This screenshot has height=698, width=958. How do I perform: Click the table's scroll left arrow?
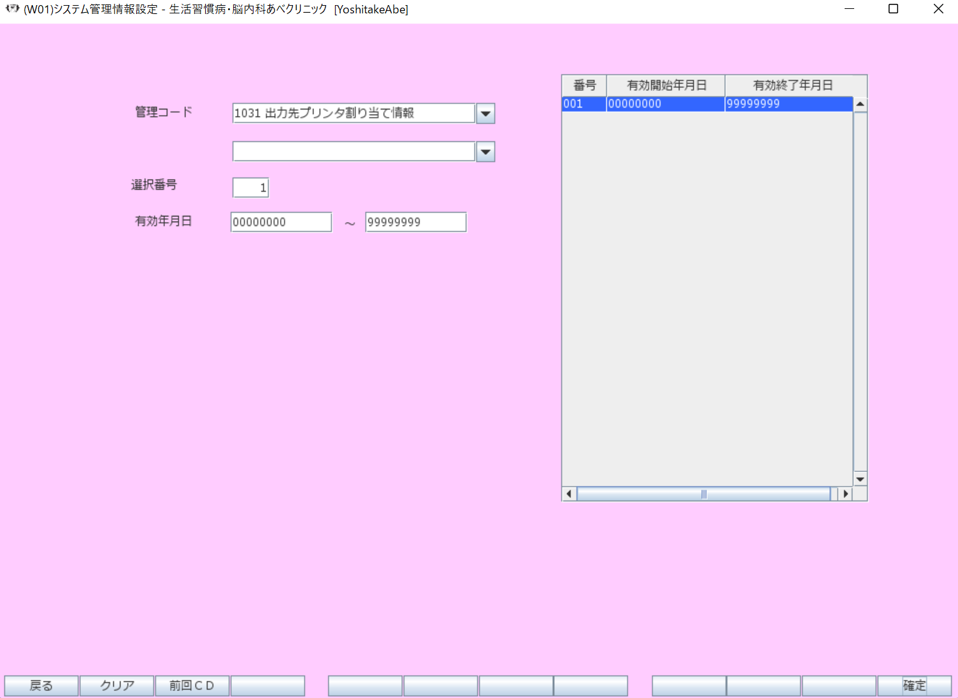coord(569,494)
